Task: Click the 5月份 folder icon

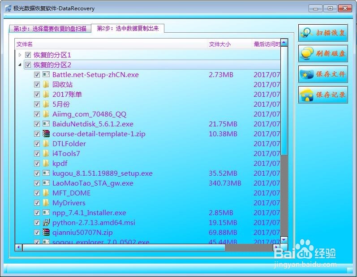Action: tap(46, 104)
